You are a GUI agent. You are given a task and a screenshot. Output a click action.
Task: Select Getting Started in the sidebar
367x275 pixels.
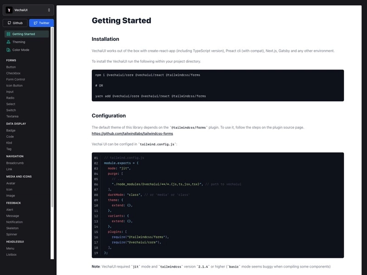pyautogui.click(x=27, y=34)
